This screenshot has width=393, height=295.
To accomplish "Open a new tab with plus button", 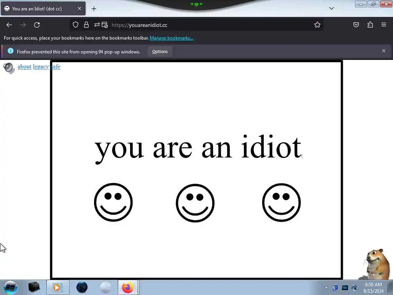I will 94,9.
